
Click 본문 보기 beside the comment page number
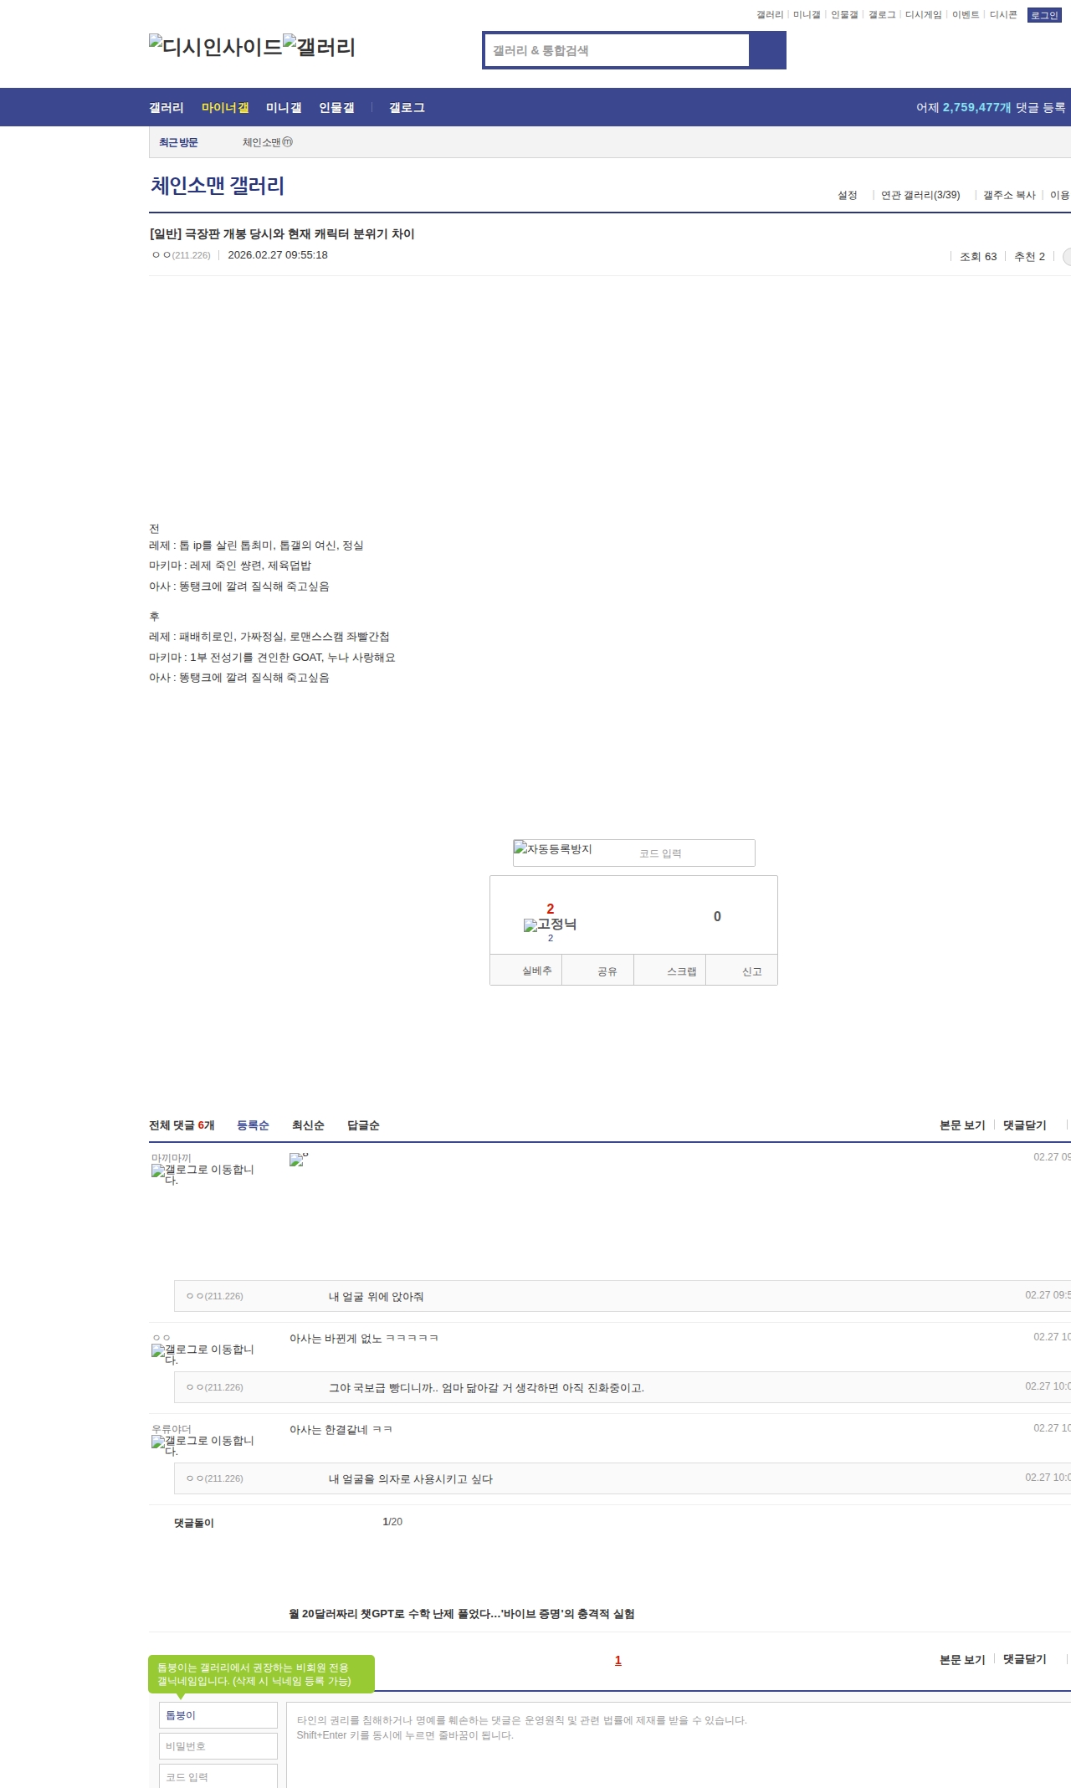click(x=962, y=1660)
